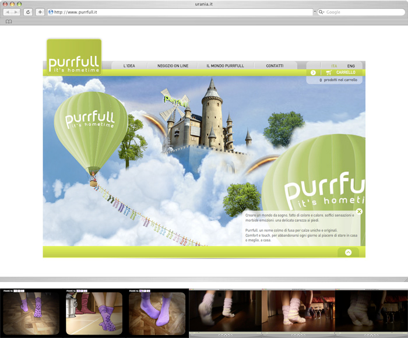Click the small green purrfull hot air balloon
408x338 pixels.
(x=90, y=135)
